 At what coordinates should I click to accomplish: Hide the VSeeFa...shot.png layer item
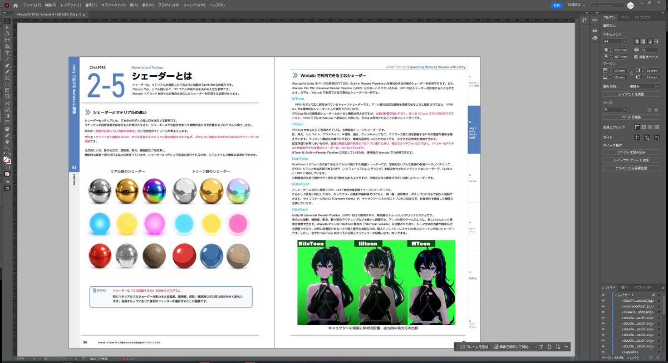[x=603, y=312]
